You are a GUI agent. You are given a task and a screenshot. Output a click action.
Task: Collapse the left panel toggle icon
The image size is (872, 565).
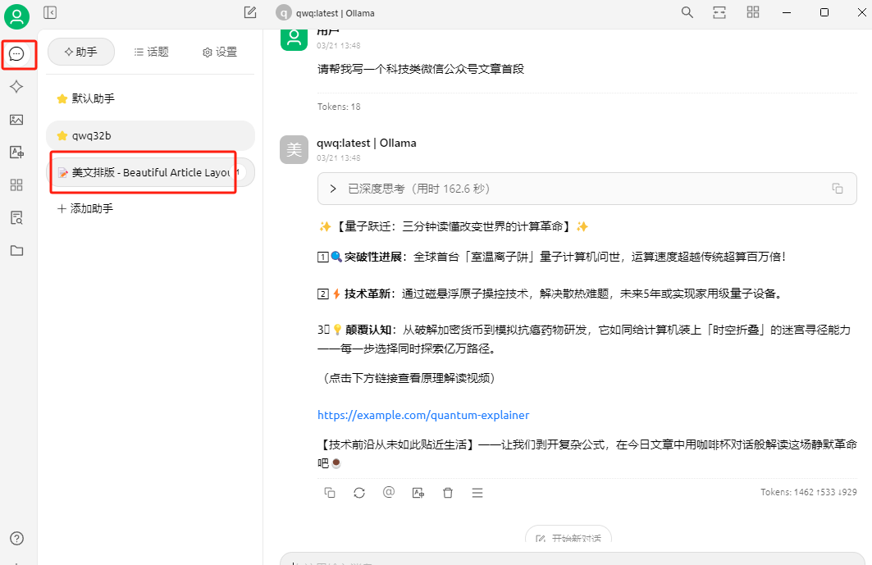pos(50,12)
